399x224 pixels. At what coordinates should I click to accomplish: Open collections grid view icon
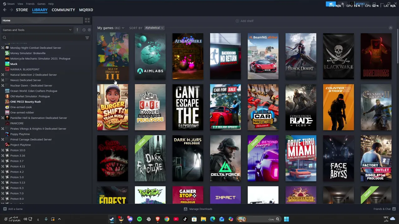click(87, 21)
